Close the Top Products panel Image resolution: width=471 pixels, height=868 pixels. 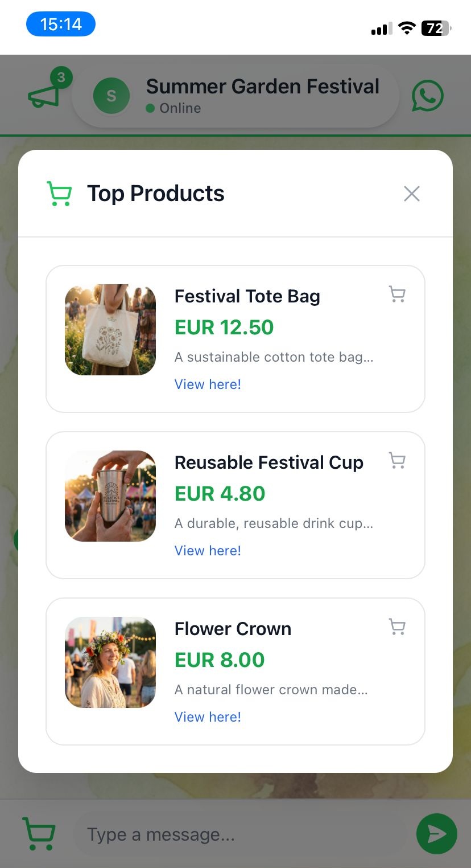click(x=411, y=194)
